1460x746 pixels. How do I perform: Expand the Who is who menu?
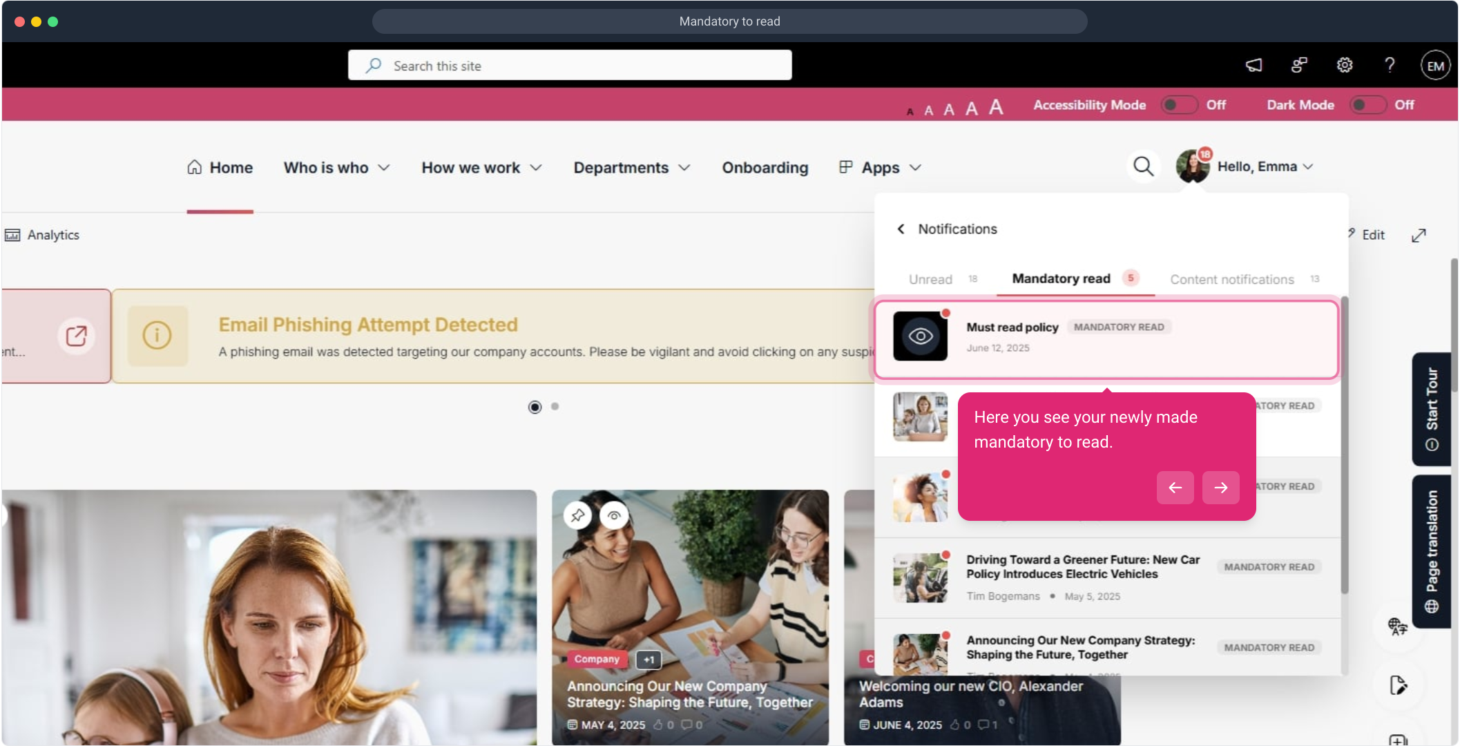(337, 168)
